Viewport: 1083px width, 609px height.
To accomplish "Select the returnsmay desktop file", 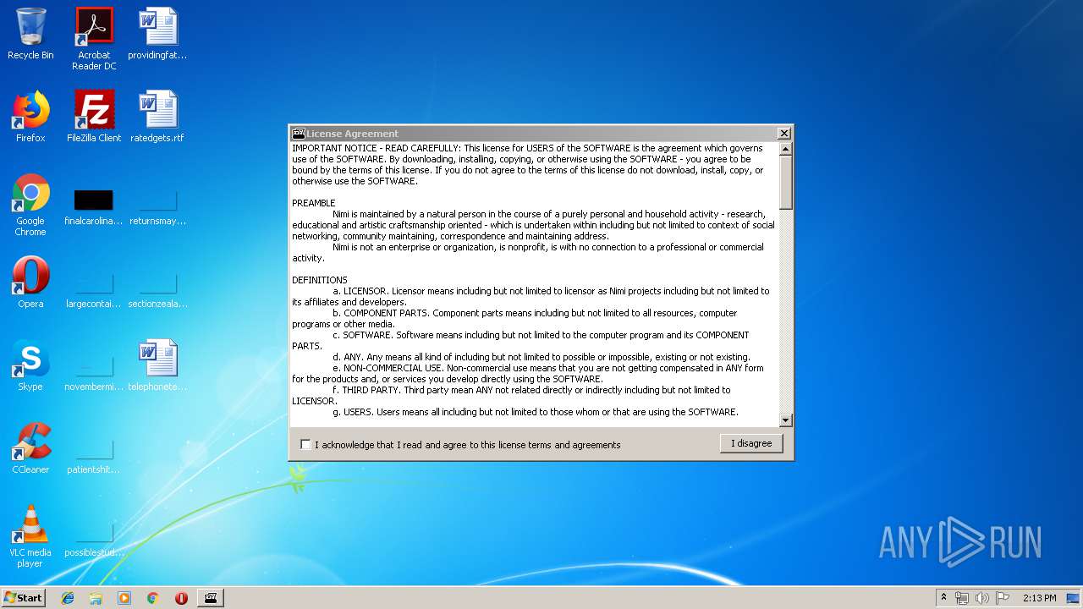I will tap(157, 207).
